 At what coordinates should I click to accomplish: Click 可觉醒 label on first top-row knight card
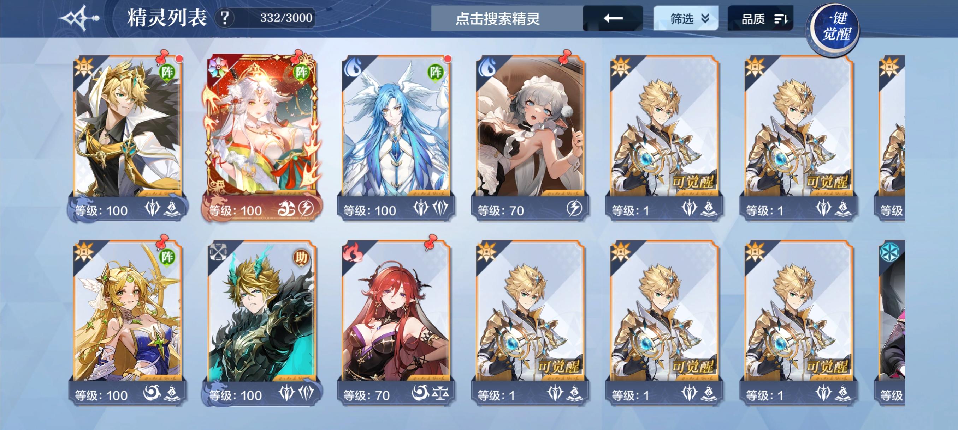(693, 182)
